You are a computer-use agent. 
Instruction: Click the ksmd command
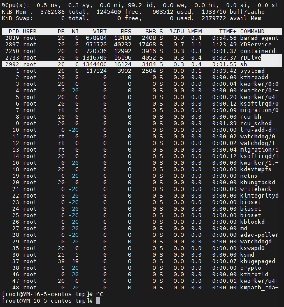pos(247,254)
